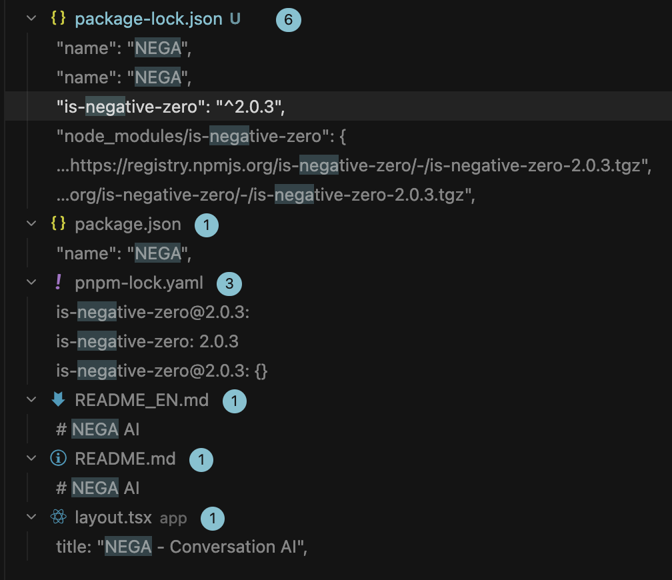Viewport: 672px width, 580px height.
Task: Click the pnpm-lock.yaml exclamation icon
Action: [58, 283]
